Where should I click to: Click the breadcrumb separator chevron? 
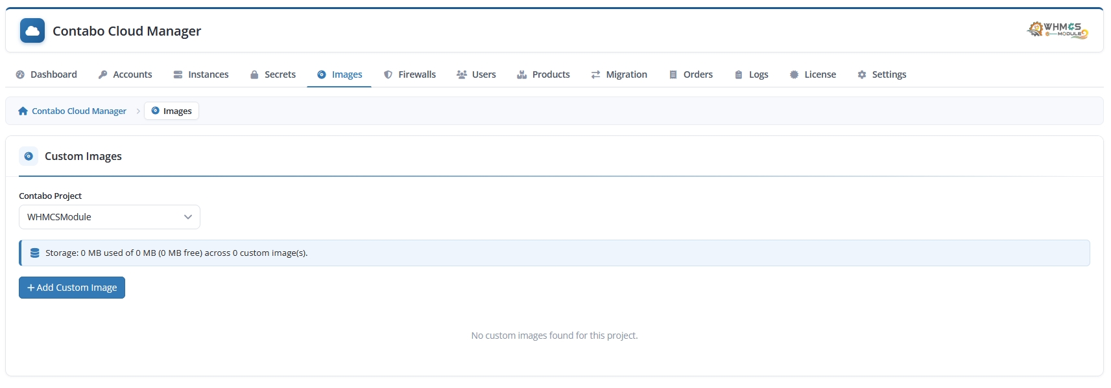click(x=138, y=111)
